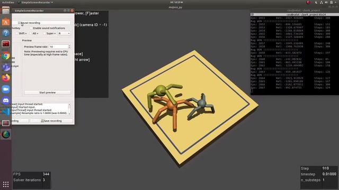Open system menu arrow in top bar
Image resolution: width=339 pixels, height=190 pixels.
336,2
